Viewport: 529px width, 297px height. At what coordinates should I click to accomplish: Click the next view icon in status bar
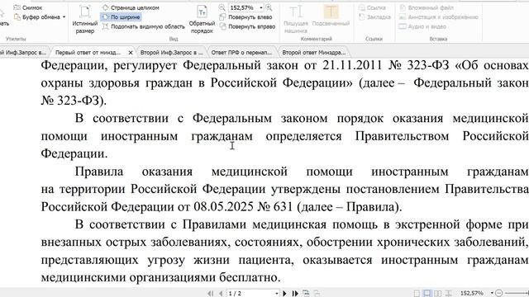coord(317,294)
